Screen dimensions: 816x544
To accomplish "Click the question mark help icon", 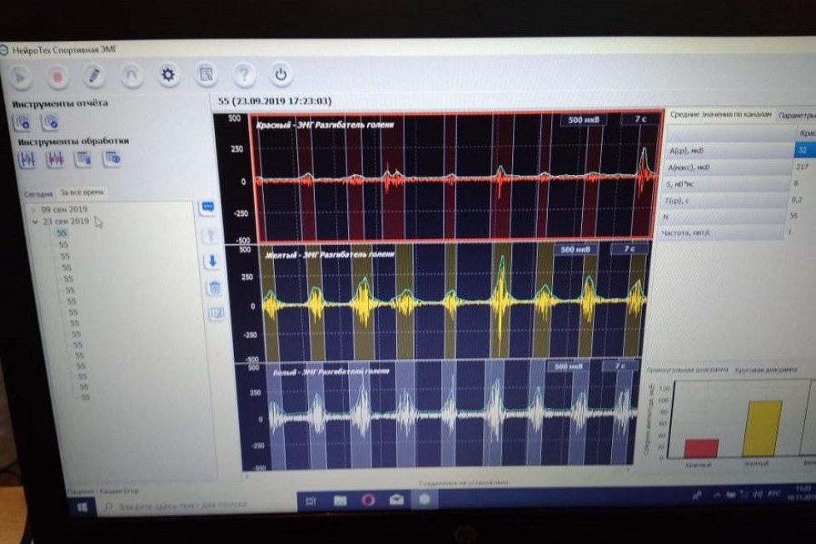I will [243, 75].
